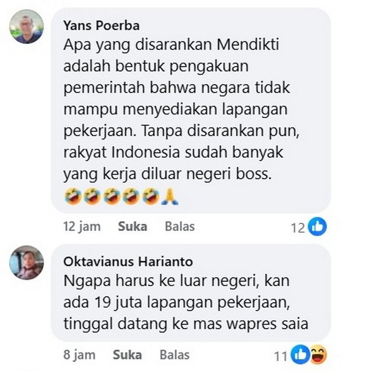This screenshot has height=372, width=375.
Task: Click the thumbs-up reaction icon beside 11
Action: click(300, 355)
